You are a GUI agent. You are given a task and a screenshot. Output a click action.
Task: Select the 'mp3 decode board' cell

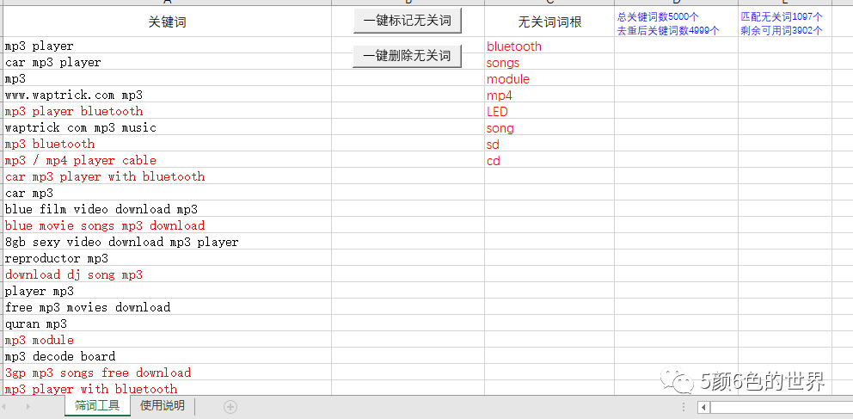[167, 357]
